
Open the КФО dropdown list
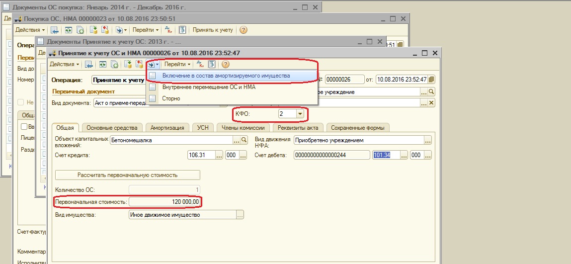[x=300, y=114]
